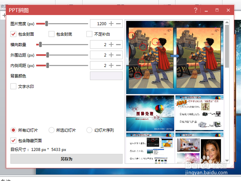Increase 内侧间距 with plus icon
Screen dimensions: 241x181
pos(111,65)
